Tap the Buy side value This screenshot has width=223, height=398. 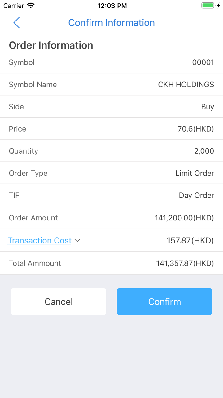pos(208,107)
